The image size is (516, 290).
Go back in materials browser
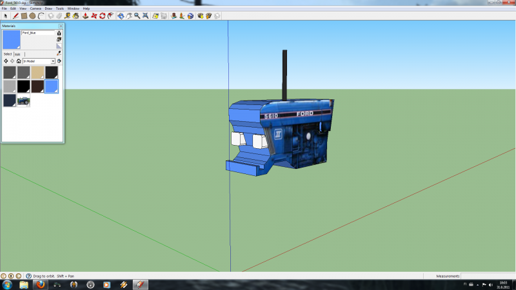(x=6, y=61)
